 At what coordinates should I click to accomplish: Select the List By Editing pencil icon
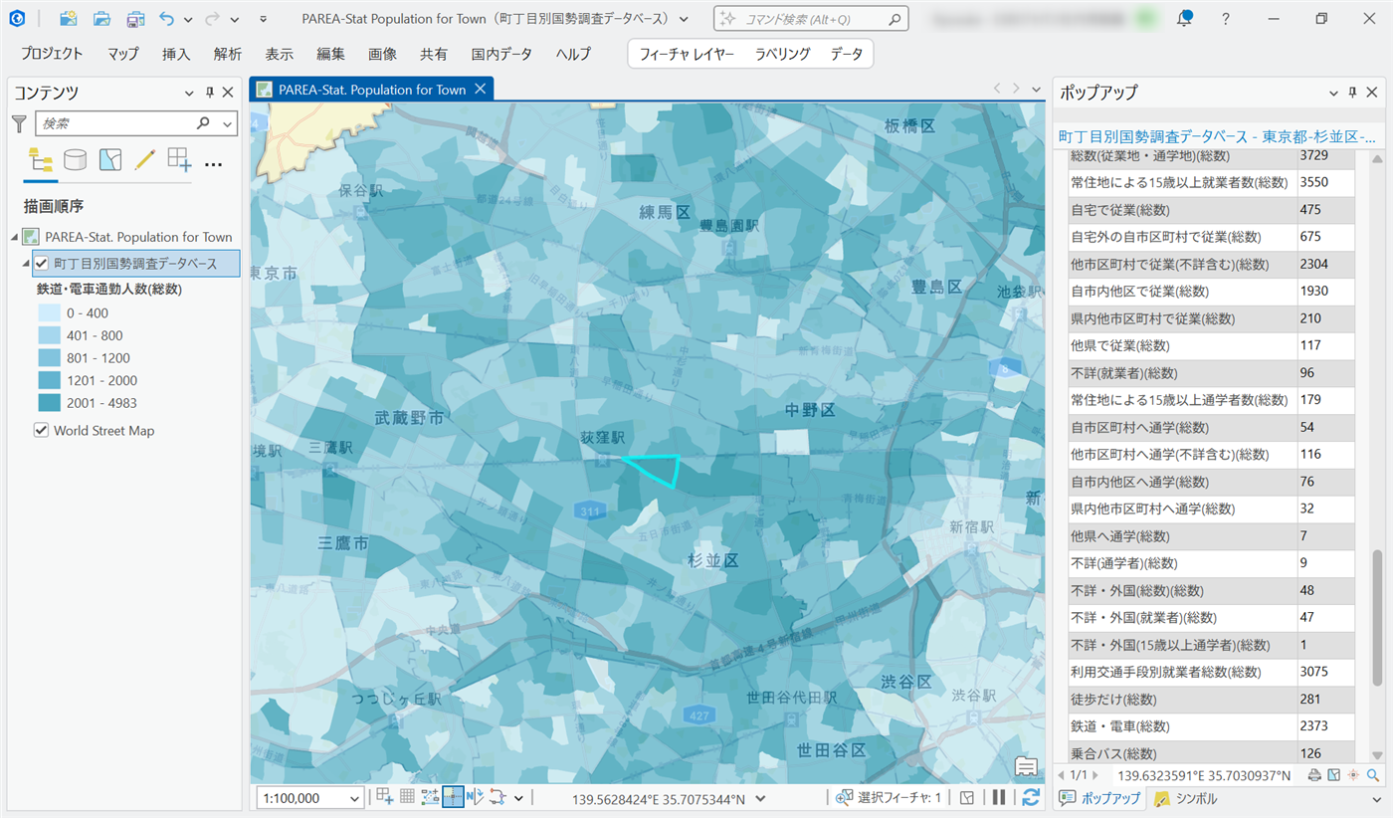144,160
